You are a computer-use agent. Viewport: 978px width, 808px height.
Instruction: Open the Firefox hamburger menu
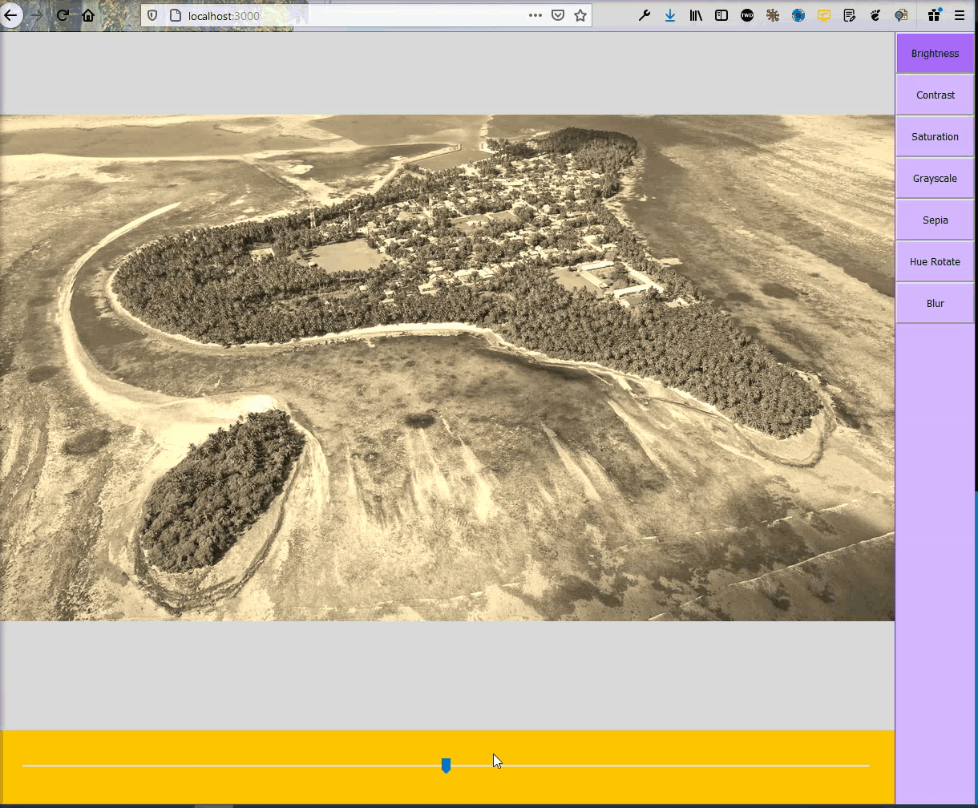960,15
